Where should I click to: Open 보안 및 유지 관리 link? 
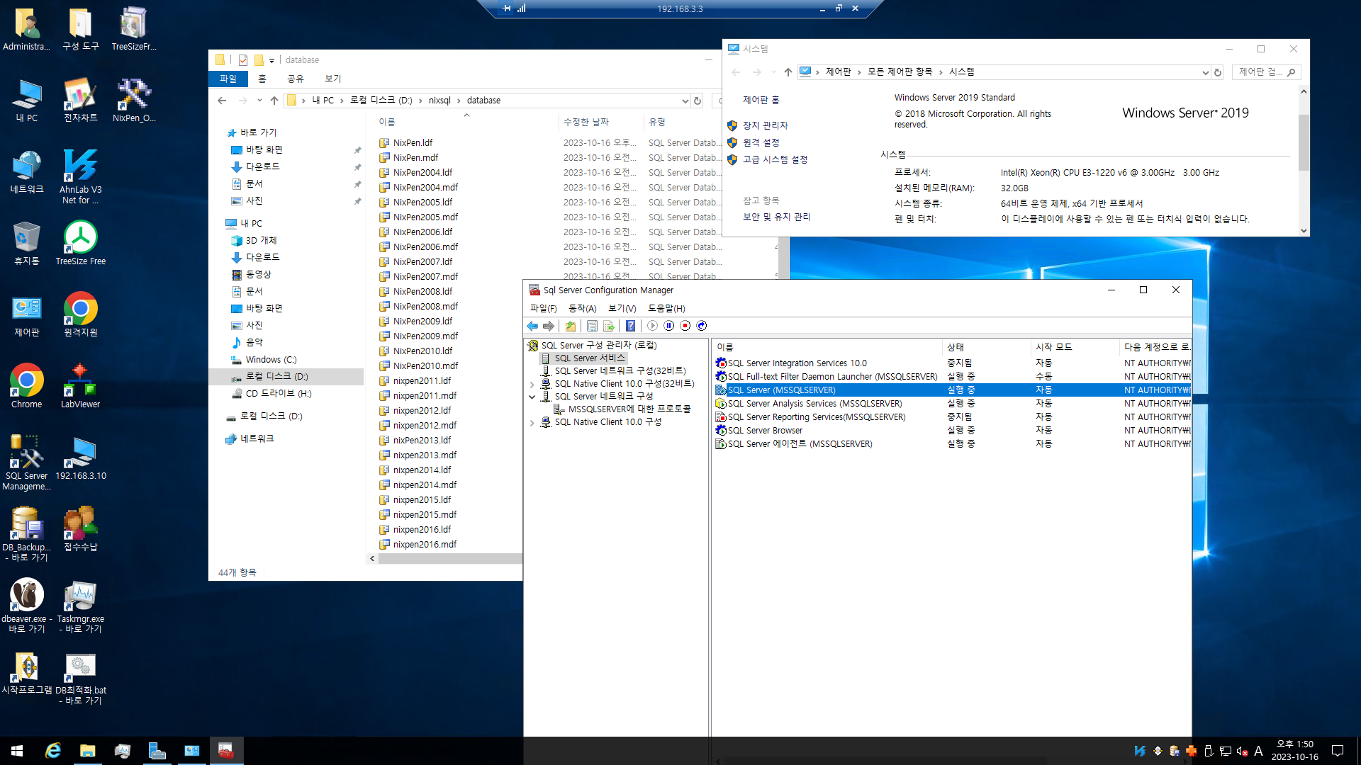click(x=777, y=217)
